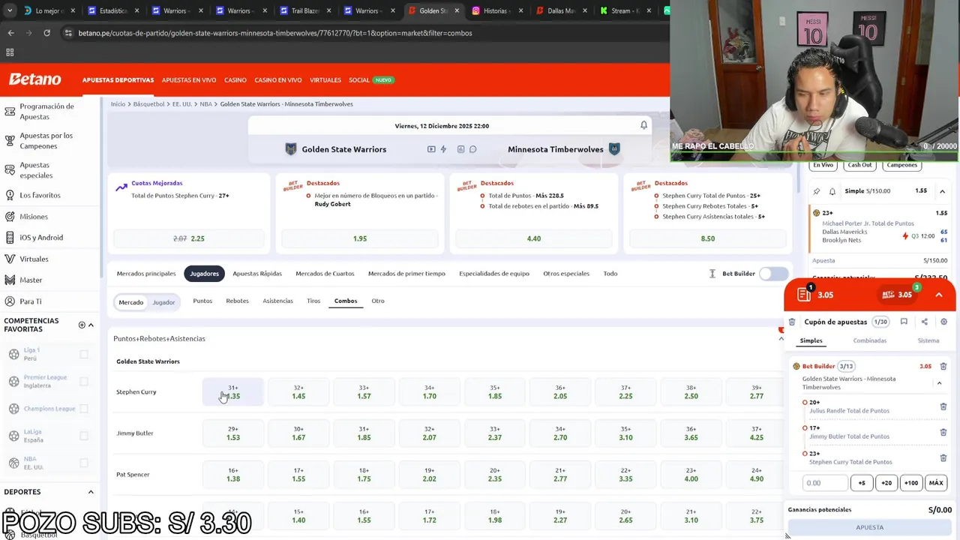Click the Minnesota Timberwolves team crest
Viewport: 960px width, 540px height.
pos(614,149)
